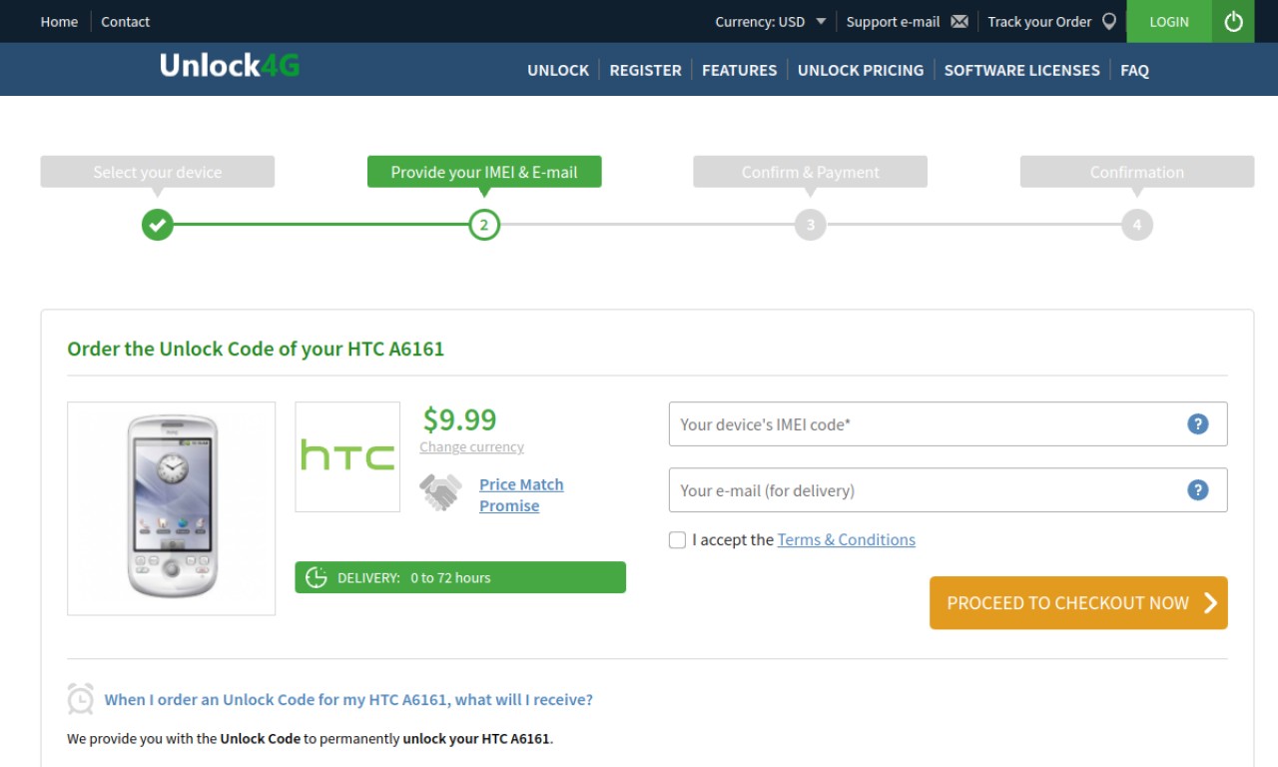Viewport: 1278px width, 767px height.
Task: Click the step 3 circle in progress bar
Action: click(811, 225)
